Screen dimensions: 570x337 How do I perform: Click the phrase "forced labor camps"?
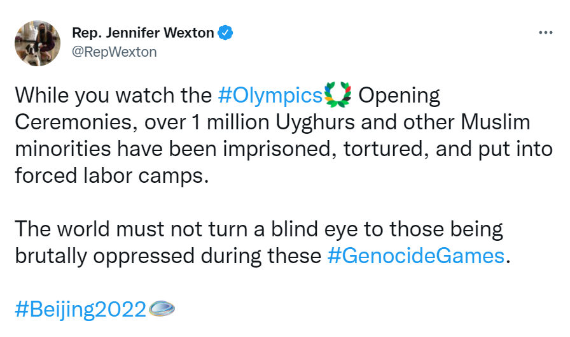click(x=111, y=175)
